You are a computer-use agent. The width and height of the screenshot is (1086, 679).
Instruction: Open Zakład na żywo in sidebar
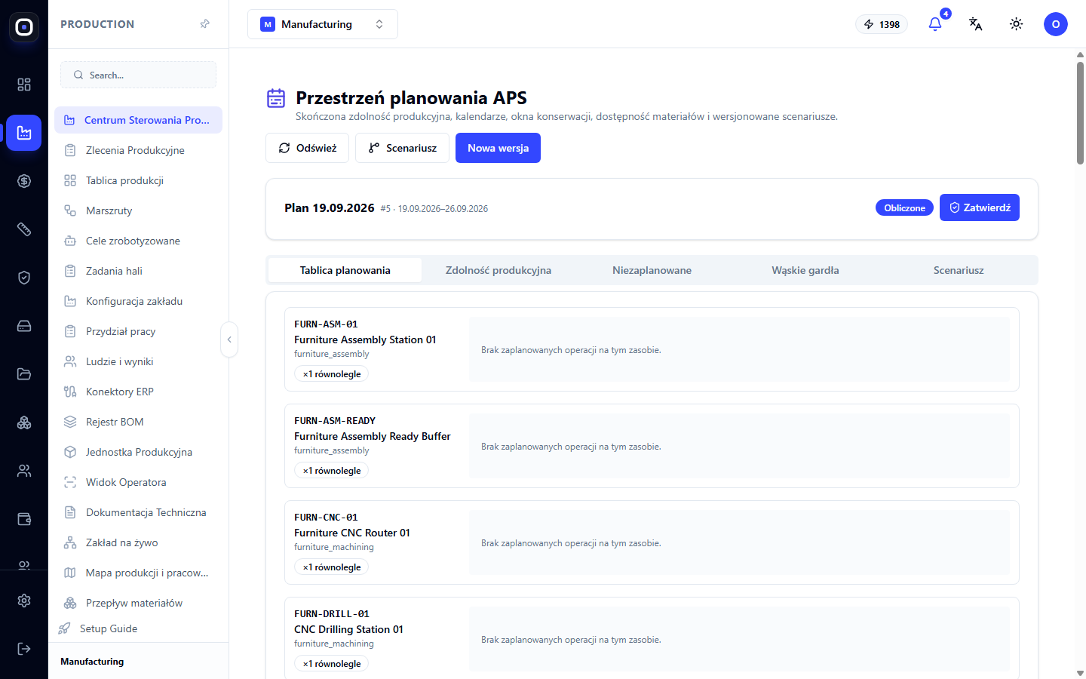(x=138, y=542)
